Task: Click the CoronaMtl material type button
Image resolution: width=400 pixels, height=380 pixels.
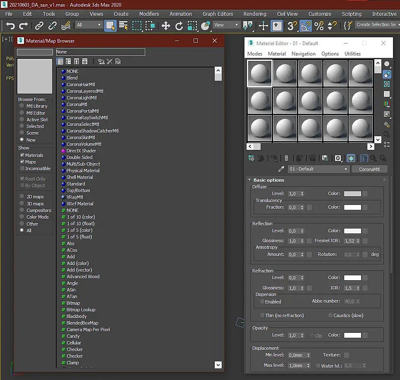Action: [x=369, y=169]
